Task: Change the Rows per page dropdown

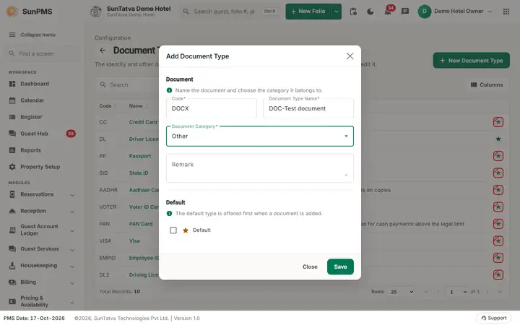Action: coord(402,292)
